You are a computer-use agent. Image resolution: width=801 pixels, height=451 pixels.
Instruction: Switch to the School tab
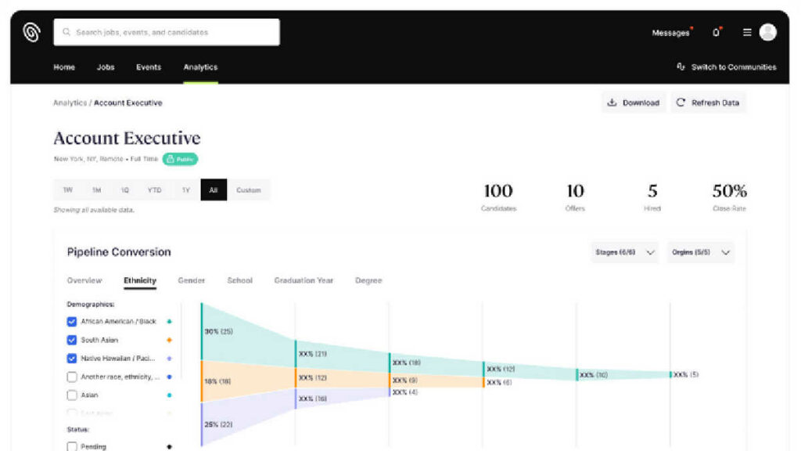tap(239, 280)
